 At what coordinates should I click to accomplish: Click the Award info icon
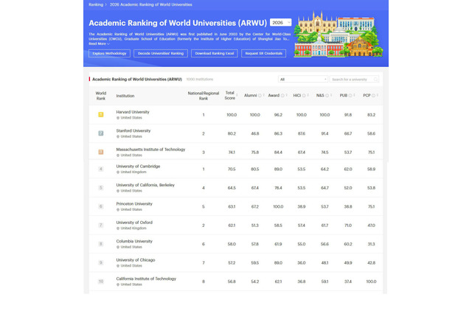click(282, 96)
